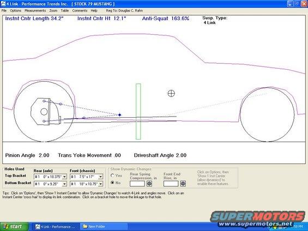Viewport: 308px width, 231px height.
Task: Click lower link chassis bracket hole
Action: point(84,118)
